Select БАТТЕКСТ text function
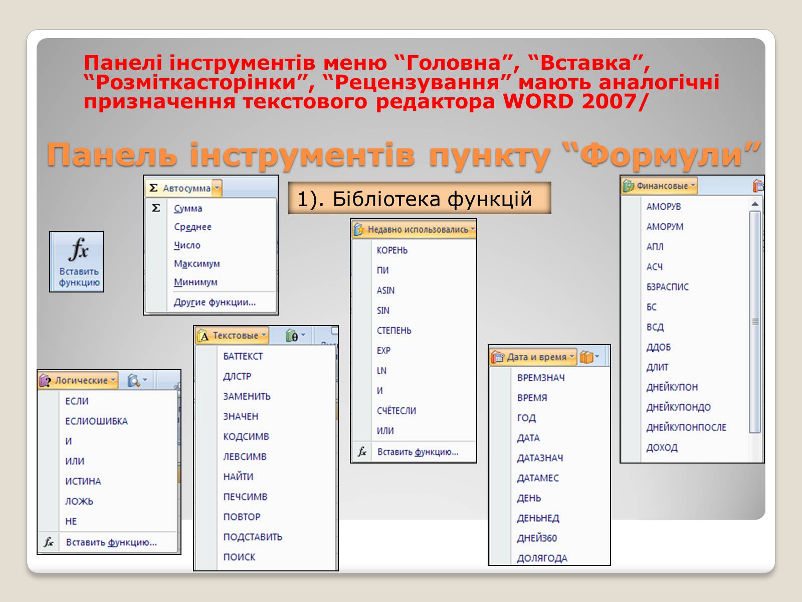802x602 pixels. coord(243,356)
